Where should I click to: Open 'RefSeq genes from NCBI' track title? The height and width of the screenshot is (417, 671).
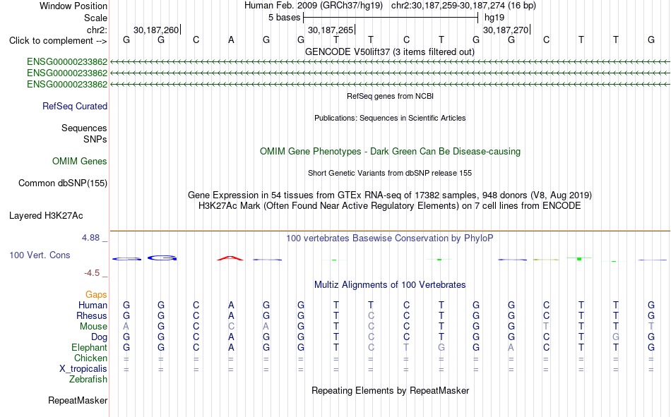(x=391, y=96)
